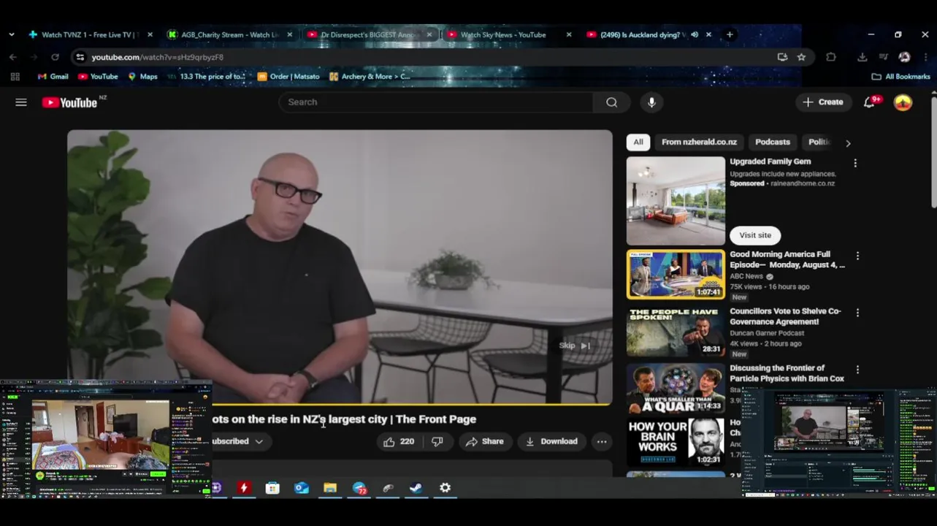Viewport: 937px width, 526px height.
Task: Click Visit site on the ad
Action: tap(755, 235)
